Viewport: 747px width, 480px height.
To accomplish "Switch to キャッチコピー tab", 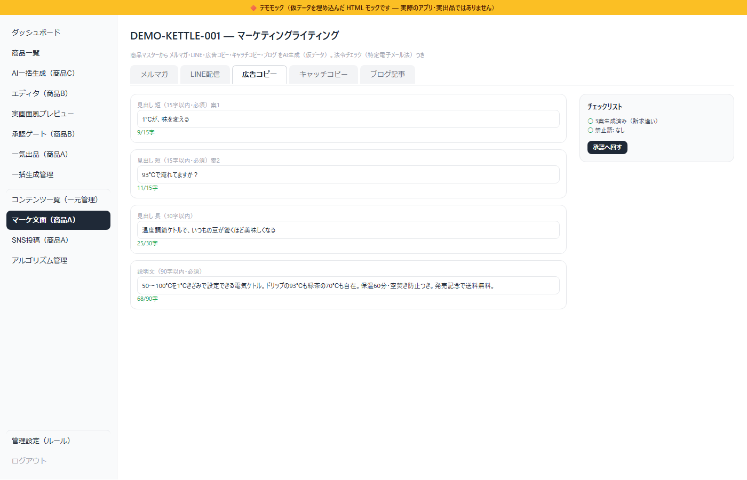I will [x=323, y=75].
